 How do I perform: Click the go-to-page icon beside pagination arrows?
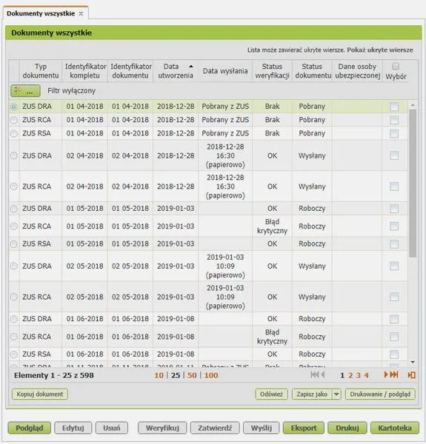(411, 375)
